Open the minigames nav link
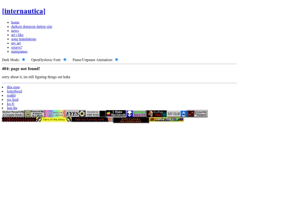297x222 pixels. 19,52
